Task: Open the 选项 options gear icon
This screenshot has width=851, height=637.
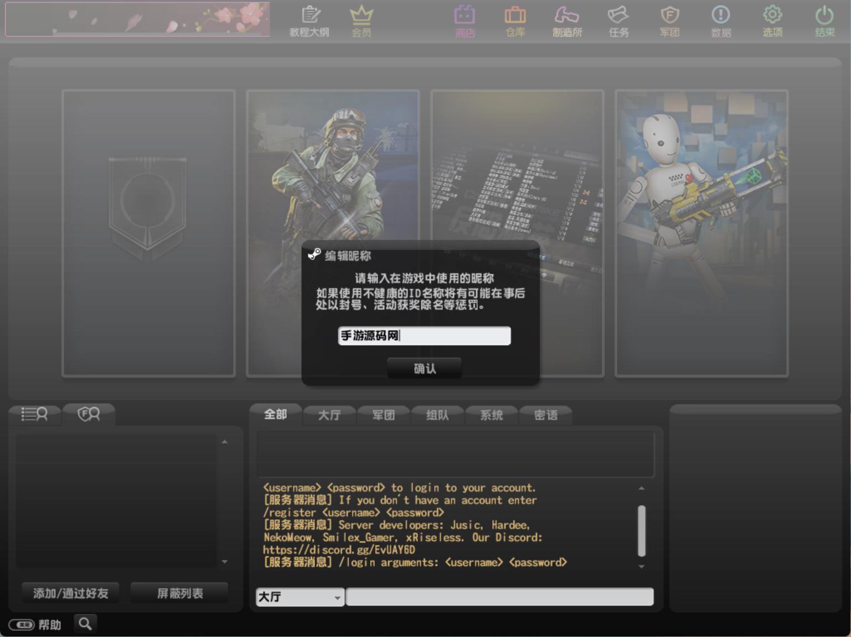Action: 772,21
